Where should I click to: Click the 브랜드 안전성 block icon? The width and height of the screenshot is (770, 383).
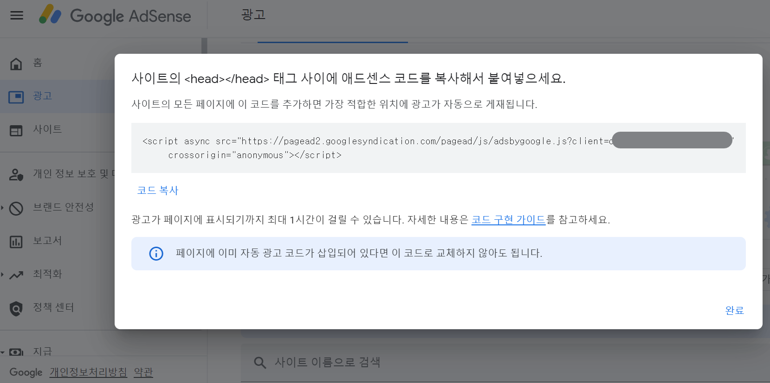[x=16, y=209]
